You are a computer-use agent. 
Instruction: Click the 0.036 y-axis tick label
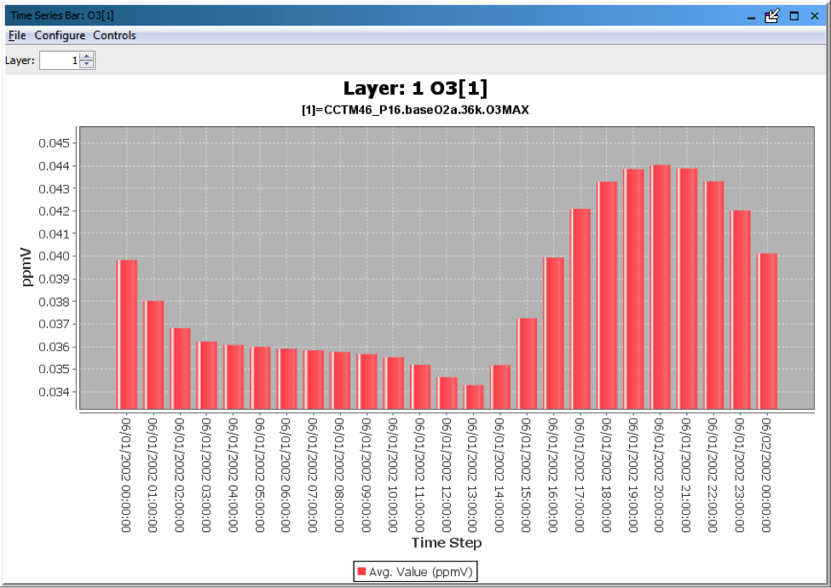click(x=54, y=347)
